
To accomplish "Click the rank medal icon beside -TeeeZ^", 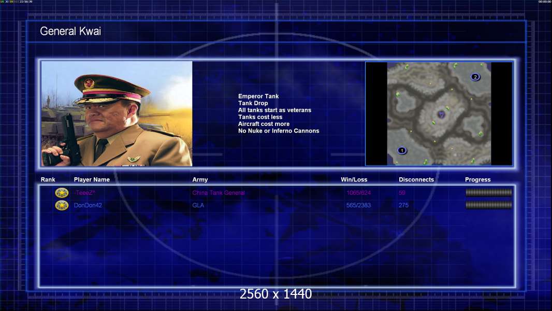I will click(x=62, y=193).
